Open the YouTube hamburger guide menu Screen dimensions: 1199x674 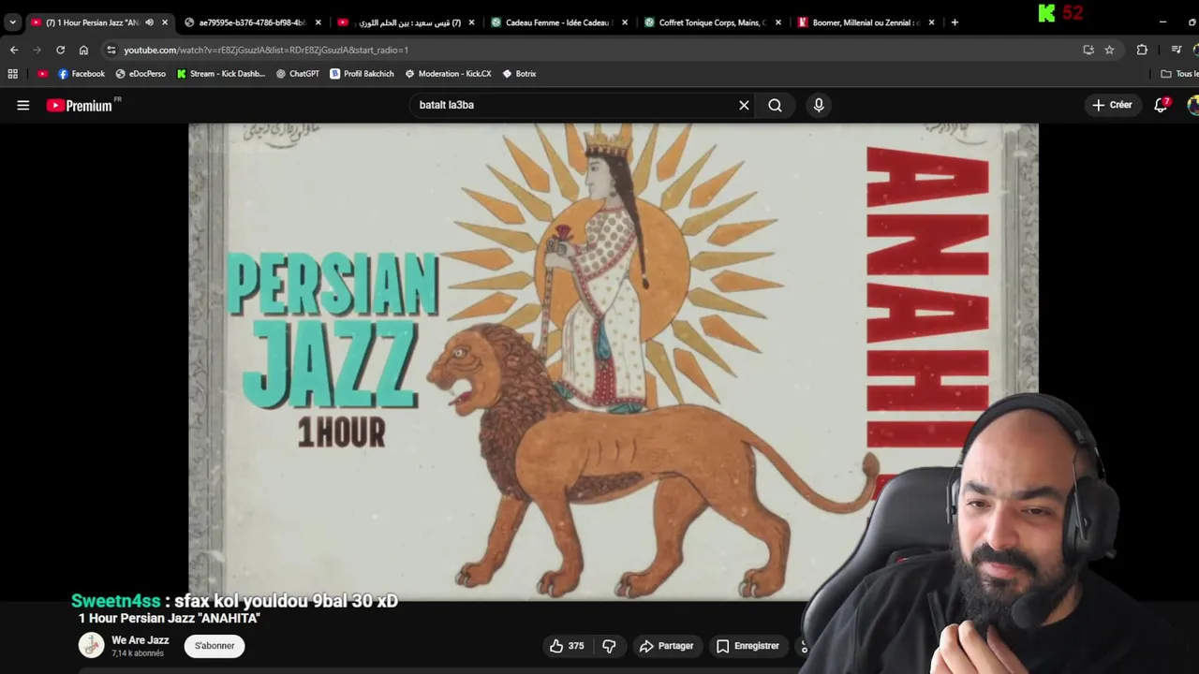(x=23, y=105)
